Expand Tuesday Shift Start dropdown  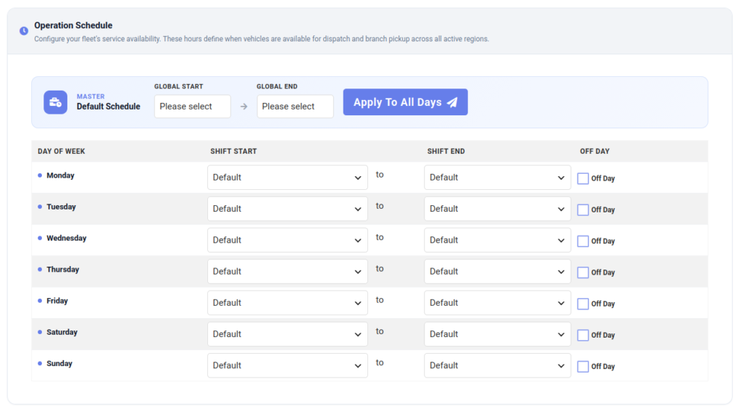[288, 209]
